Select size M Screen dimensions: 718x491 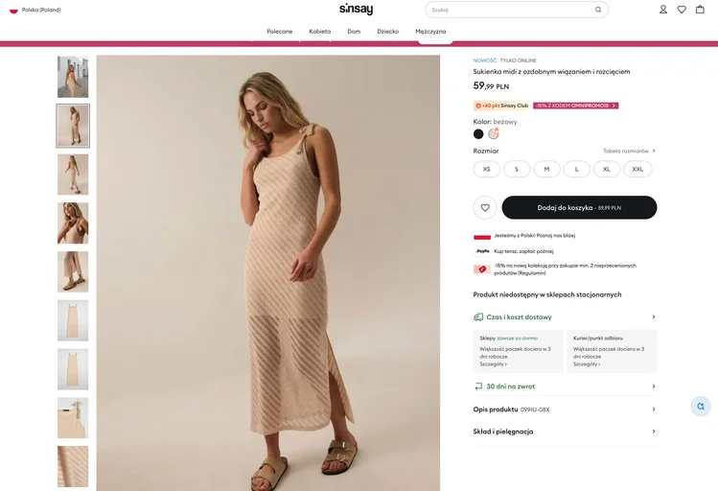546,169
